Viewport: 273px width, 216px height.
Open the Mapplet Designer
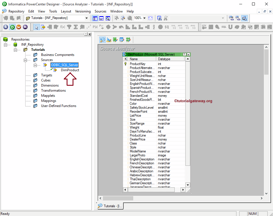pyautogui.click(x=122, y=40)
